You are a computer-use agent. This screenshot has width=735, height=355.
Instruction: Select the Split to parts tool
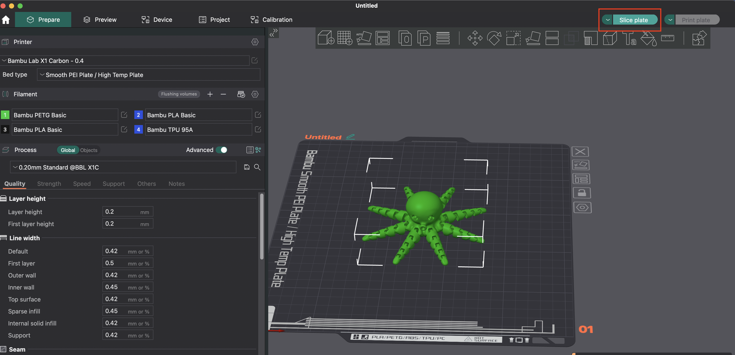424,38
